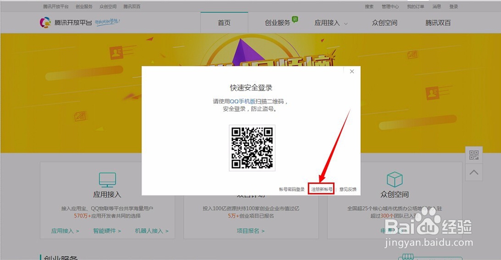Open the 首页 tab
Viewport: 501px width, 260px height.
[x=224, y=23]
